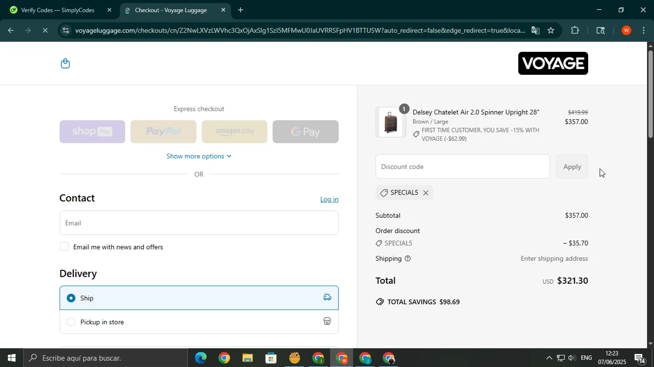Open the Delsey suitcase product thumbnail
The width and height of the screenshot is (654, 367).
tap(391, 122)
